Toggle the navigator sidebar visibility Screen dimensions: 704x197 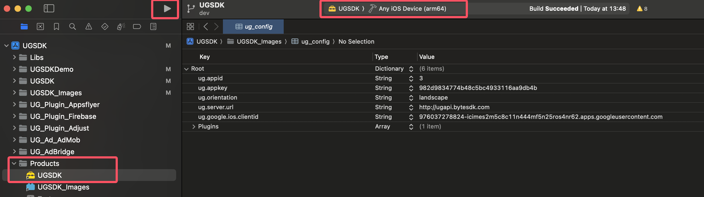(x=49, y=9)
